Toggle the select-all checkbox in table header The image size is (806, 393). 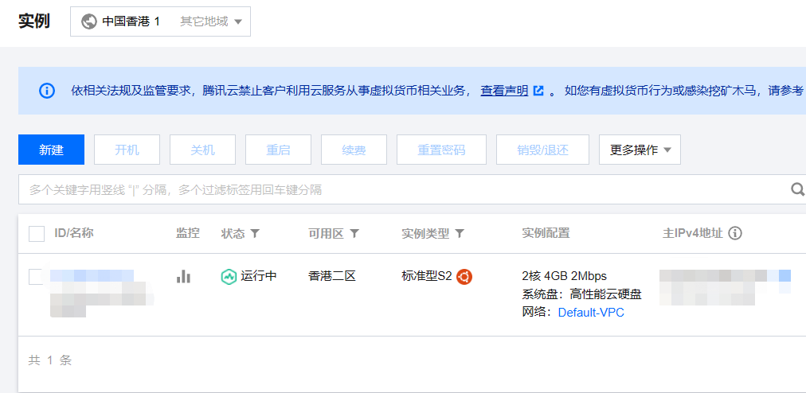click(x=37, y=234)
